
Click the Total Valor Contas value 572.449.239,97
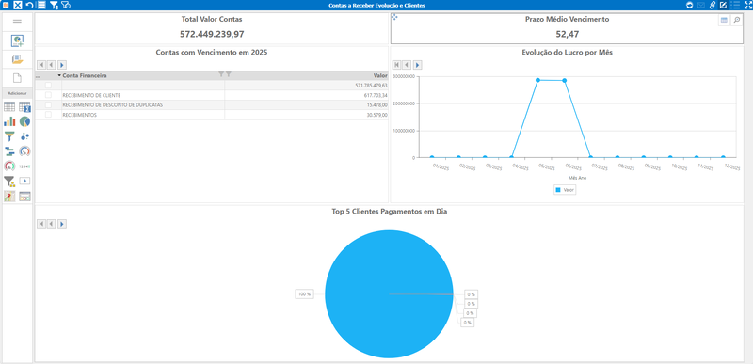pyautogui.click(x=212, y=34)
